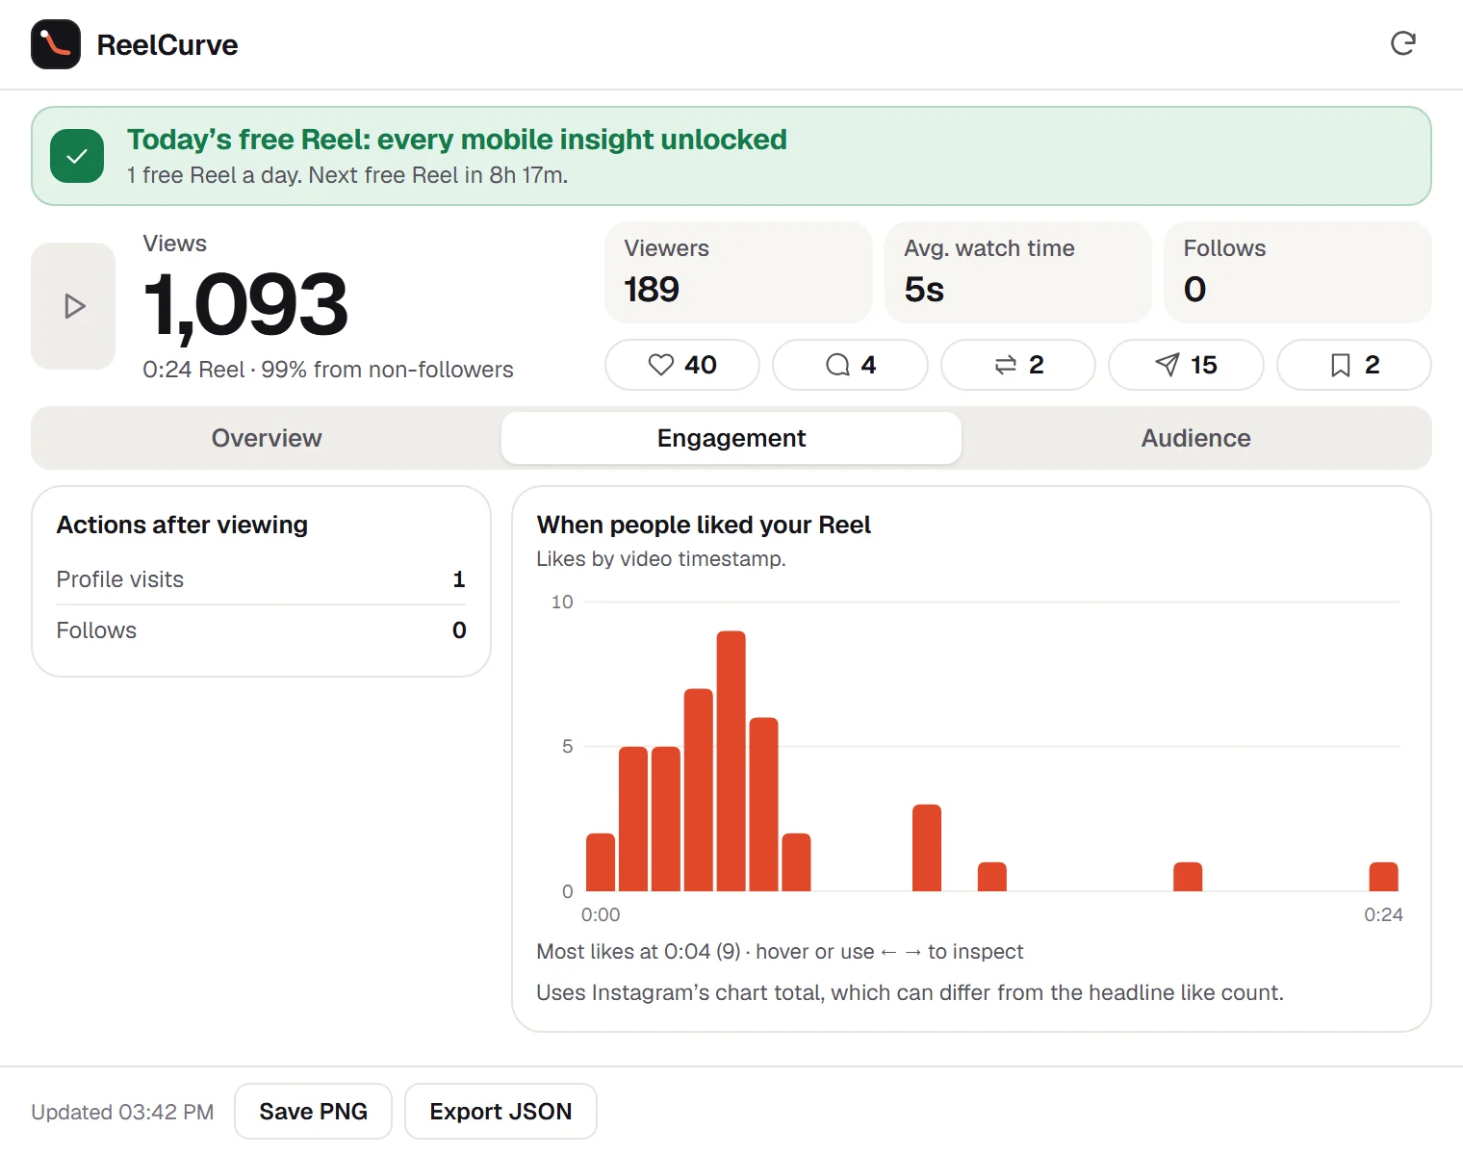Click the Export JSON button
The width and height of the screenshot is (1463, 1155).
(x=500, y=1112)
